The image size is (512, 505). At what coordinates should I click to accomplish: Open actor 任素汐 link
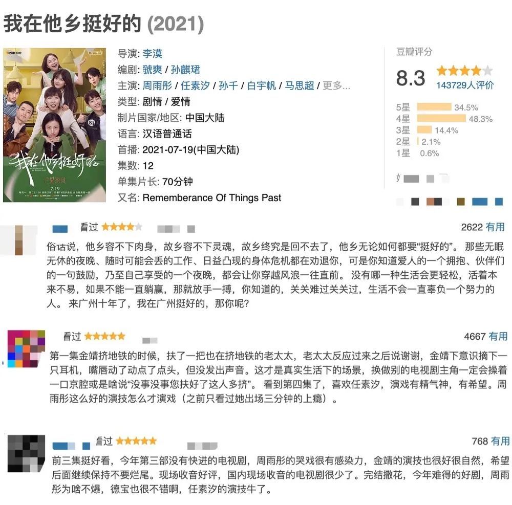click(196, 85)
